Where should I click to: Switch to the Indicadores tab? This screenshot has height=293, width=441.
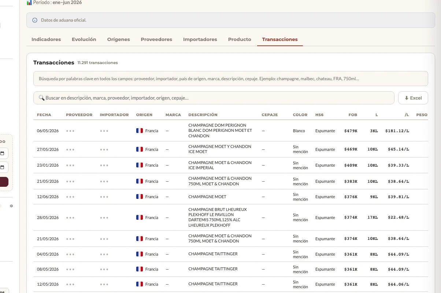click(x=46, y=39)
